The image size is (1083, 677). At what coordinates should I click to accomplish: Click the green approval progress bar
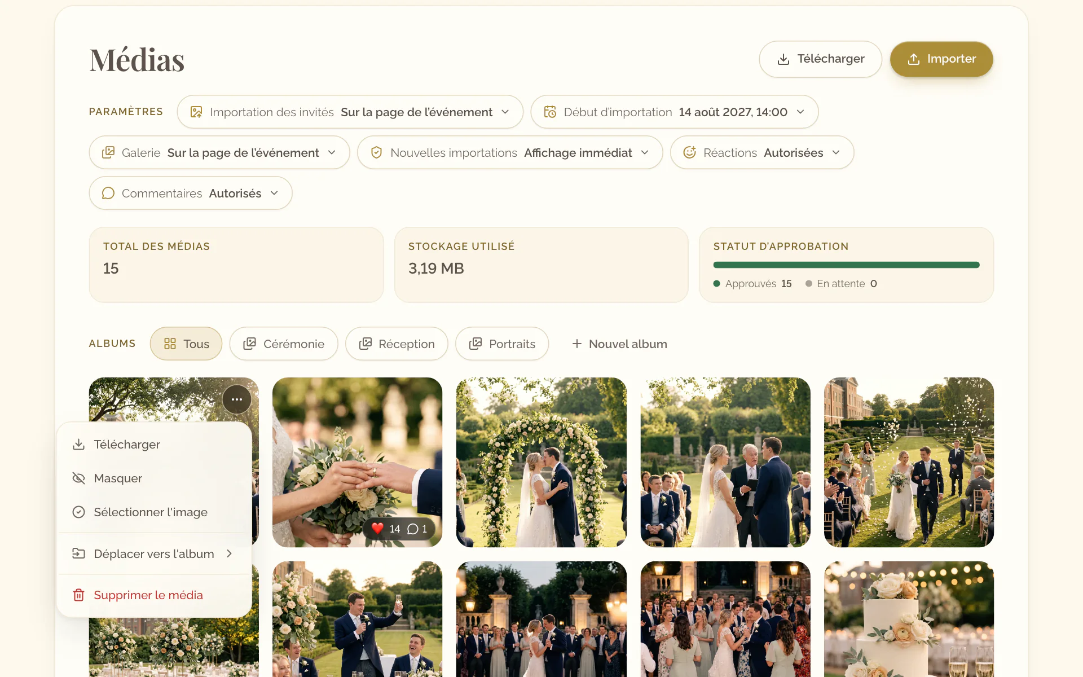tap(846, 265)
